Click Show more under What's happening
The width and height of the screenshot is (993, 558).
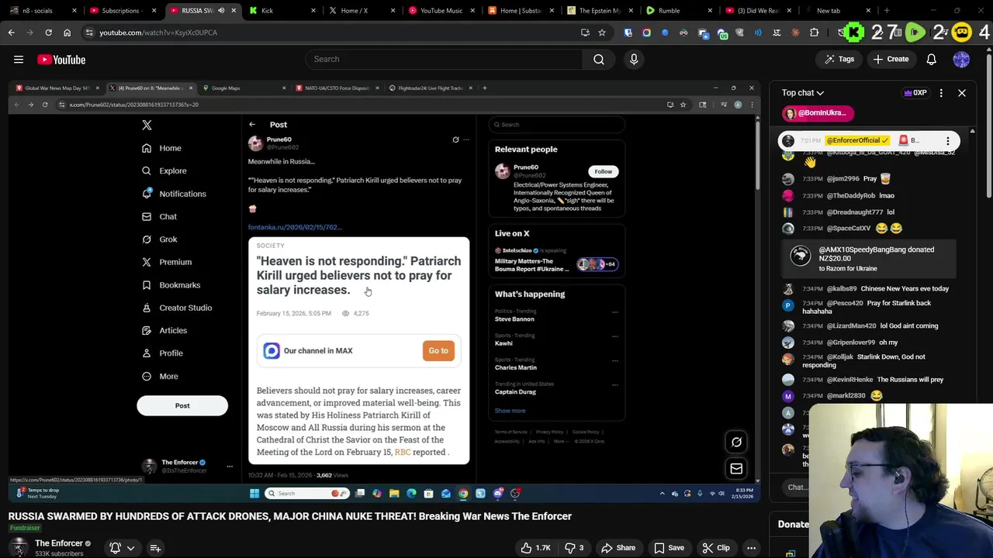tap(510, 411)
